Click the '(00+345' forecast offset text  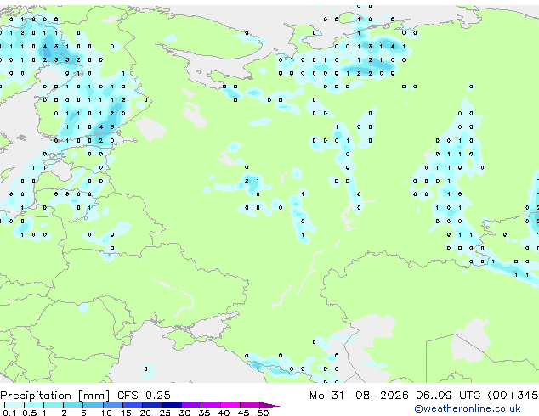pos(513,396)
